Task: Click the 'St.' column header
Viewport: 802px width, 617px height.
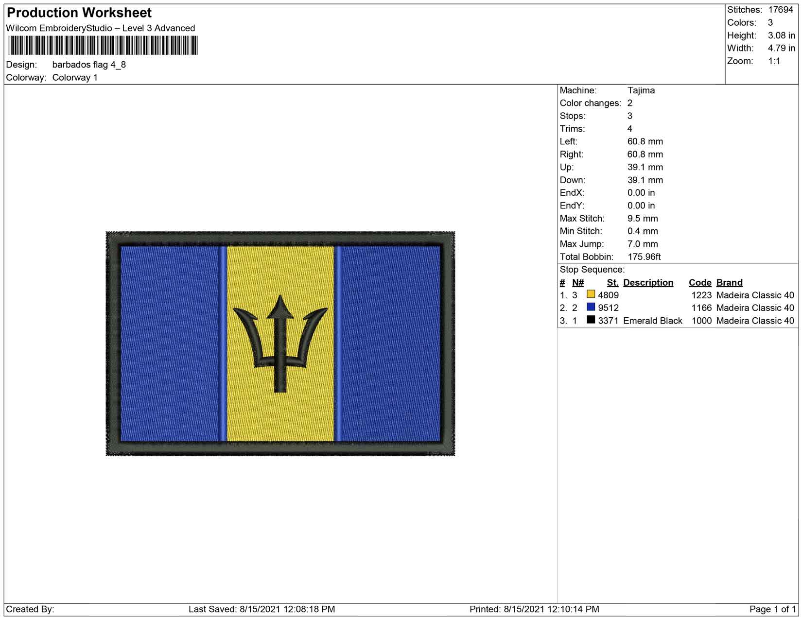Action: [612, 283]
